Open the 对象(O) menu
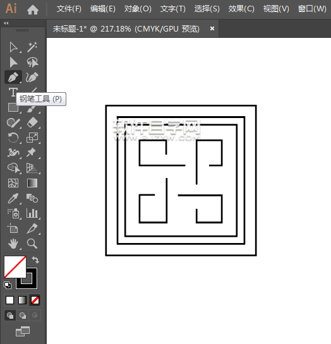This screenshot has width=331, height=344. pos(138,9)
